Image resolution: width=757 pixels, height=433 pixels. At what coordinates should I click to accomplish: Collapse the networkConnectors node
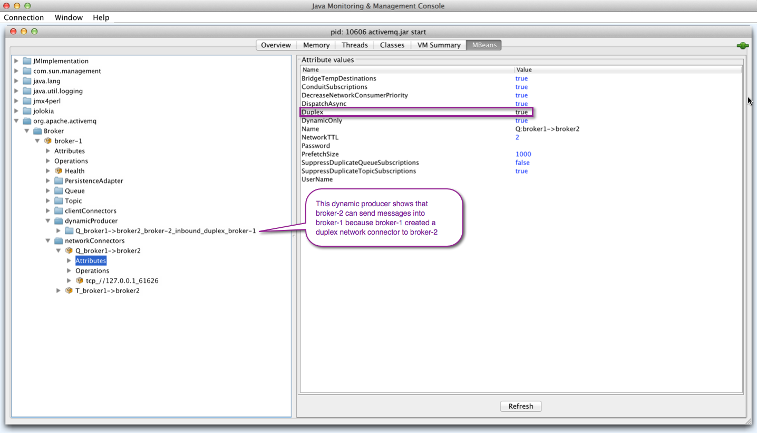click(x=48, y=241)
